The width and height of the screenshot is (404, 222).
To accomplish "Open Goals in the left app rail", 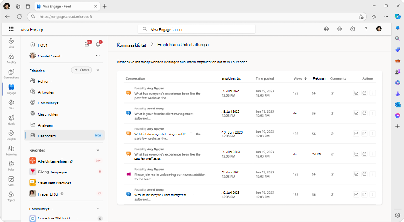I will [11, 120].
